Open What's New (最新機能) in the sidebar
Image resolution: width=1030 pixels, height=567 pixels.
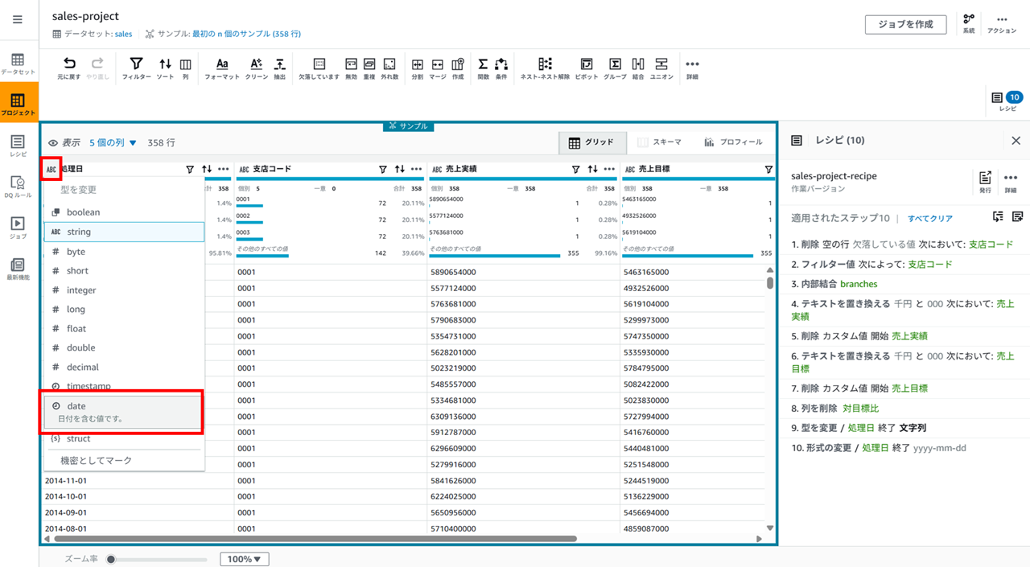click(18, 269)
